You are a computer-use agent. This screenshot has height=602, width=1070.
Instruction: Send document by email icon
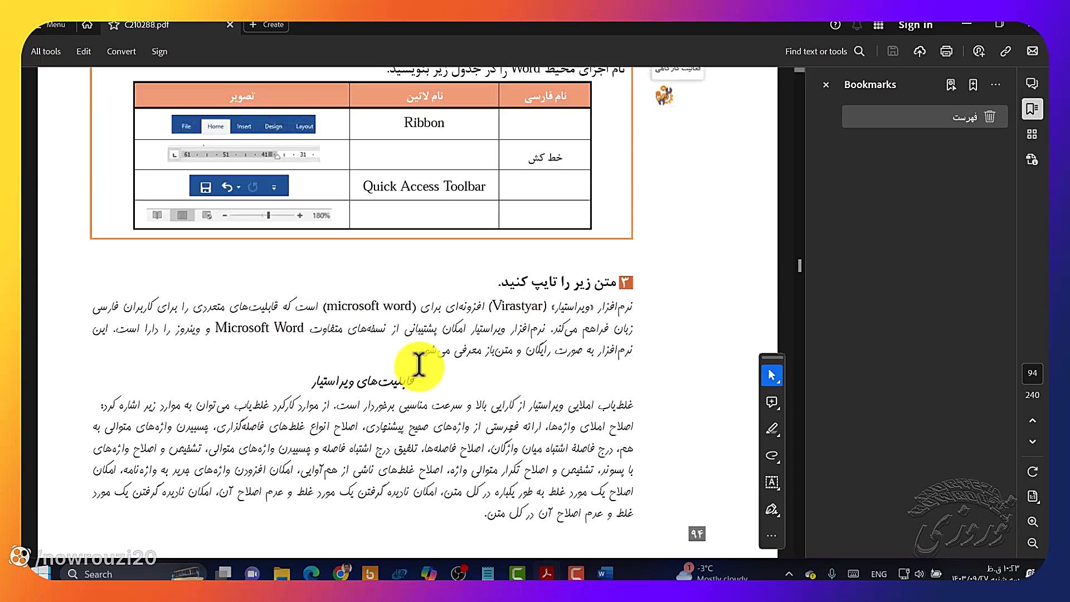[x=1032, y=51]
